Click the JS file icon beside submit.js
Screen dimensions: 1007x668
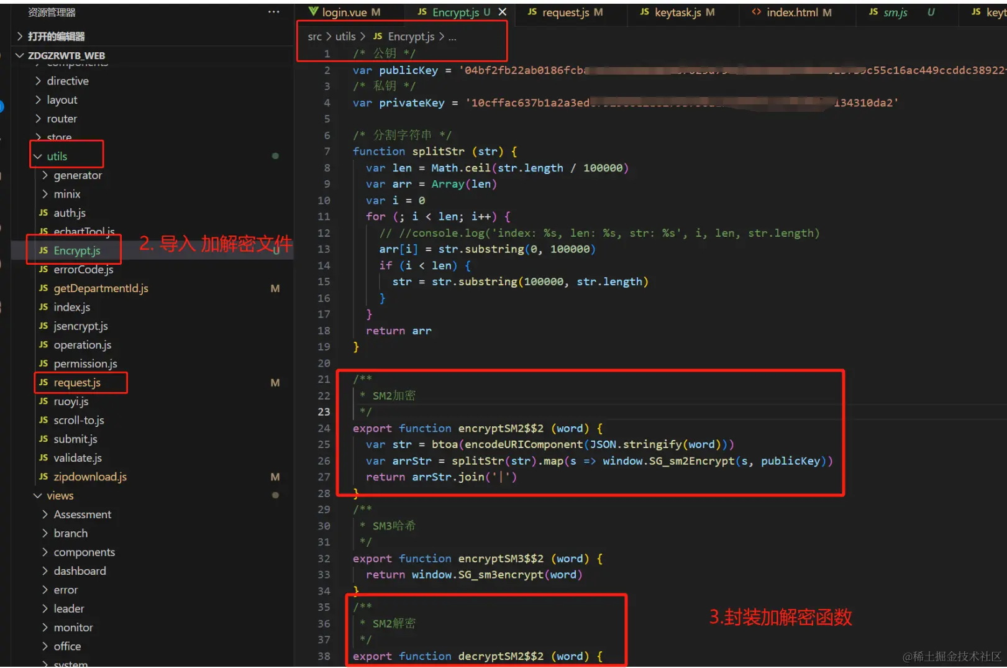(x=43, y=439)
